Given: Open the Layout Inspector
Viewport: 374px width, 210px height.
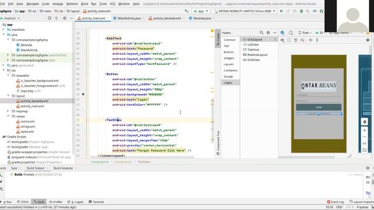Looking at the screenshot, I should coord(361,202).
